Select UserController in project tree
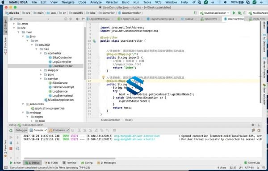Image resolution: width=268 pixels, height=171 pixels. coord(60,66)
